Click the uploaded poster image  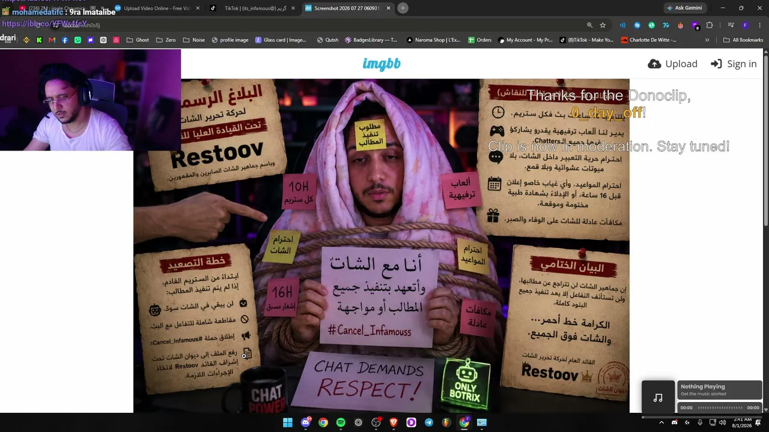click(x=381, y=246)
